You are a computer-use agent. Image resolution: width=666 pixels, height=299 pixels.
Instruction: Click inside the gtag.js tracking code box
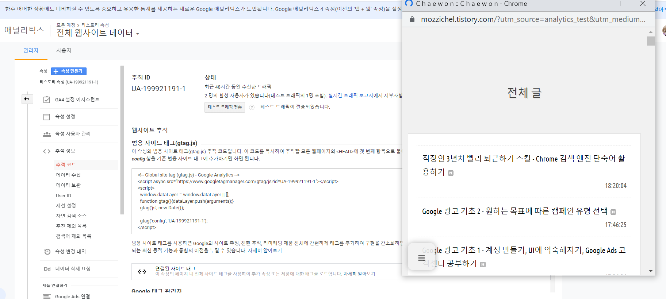click(267, 201)
